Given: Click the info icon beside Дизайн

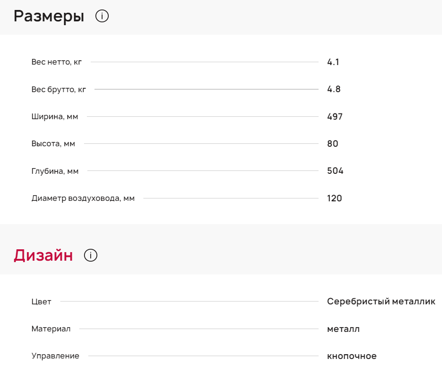Looking at the screenshot, I should tap(91, 255).
